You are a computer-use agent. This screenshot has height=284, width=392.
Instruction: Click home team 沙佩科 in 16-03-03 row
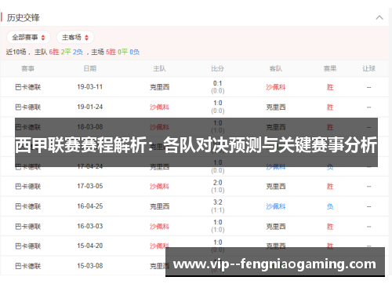click(159, 227)
